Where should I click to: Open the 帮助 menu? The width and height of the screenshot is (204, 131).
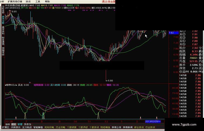click(47, 2)
